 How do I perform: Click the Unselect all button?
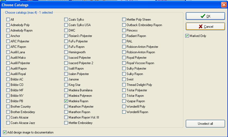205,124
